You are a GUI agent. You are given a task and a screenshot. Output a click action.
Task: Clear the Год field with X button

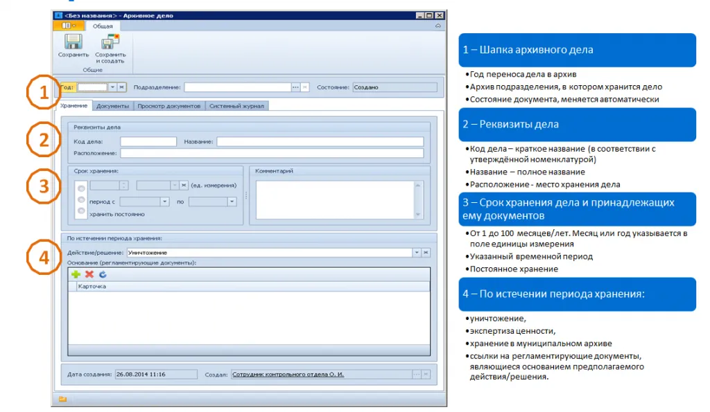tap(121, 87)
